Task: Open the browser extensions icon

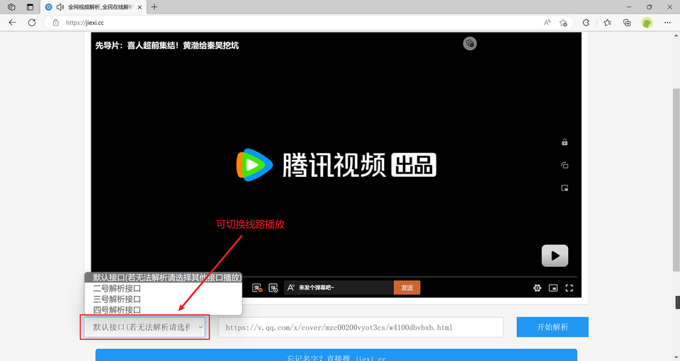Action: tap(586, 23)
